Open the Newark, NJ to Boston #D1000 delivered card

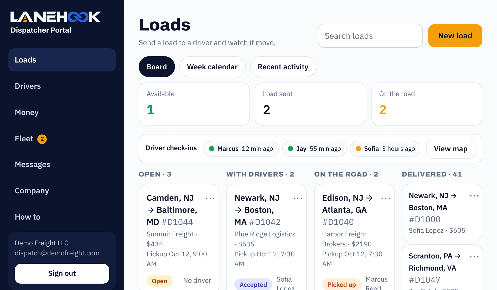[442, 212]
